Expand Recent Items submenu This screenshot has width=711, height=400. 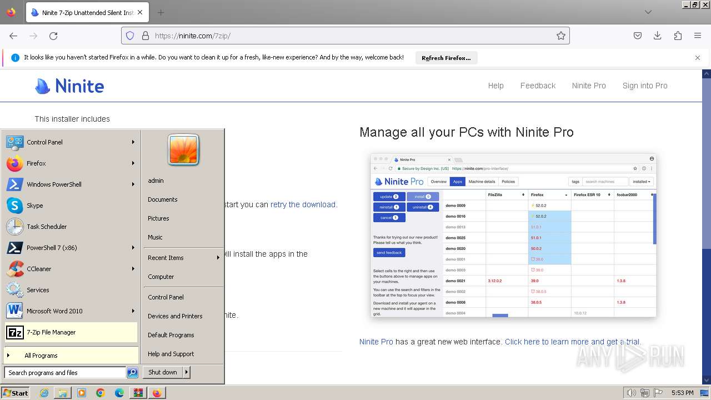pyautogui.click(x=183, y=258)
